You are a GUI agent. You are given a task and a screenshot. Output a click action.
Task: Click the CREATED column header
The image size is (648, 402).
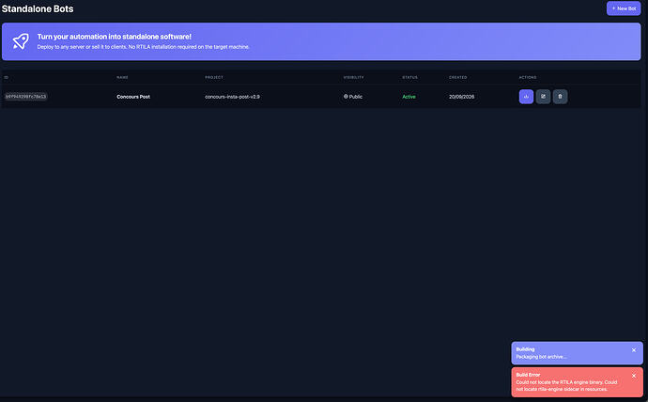458,77
